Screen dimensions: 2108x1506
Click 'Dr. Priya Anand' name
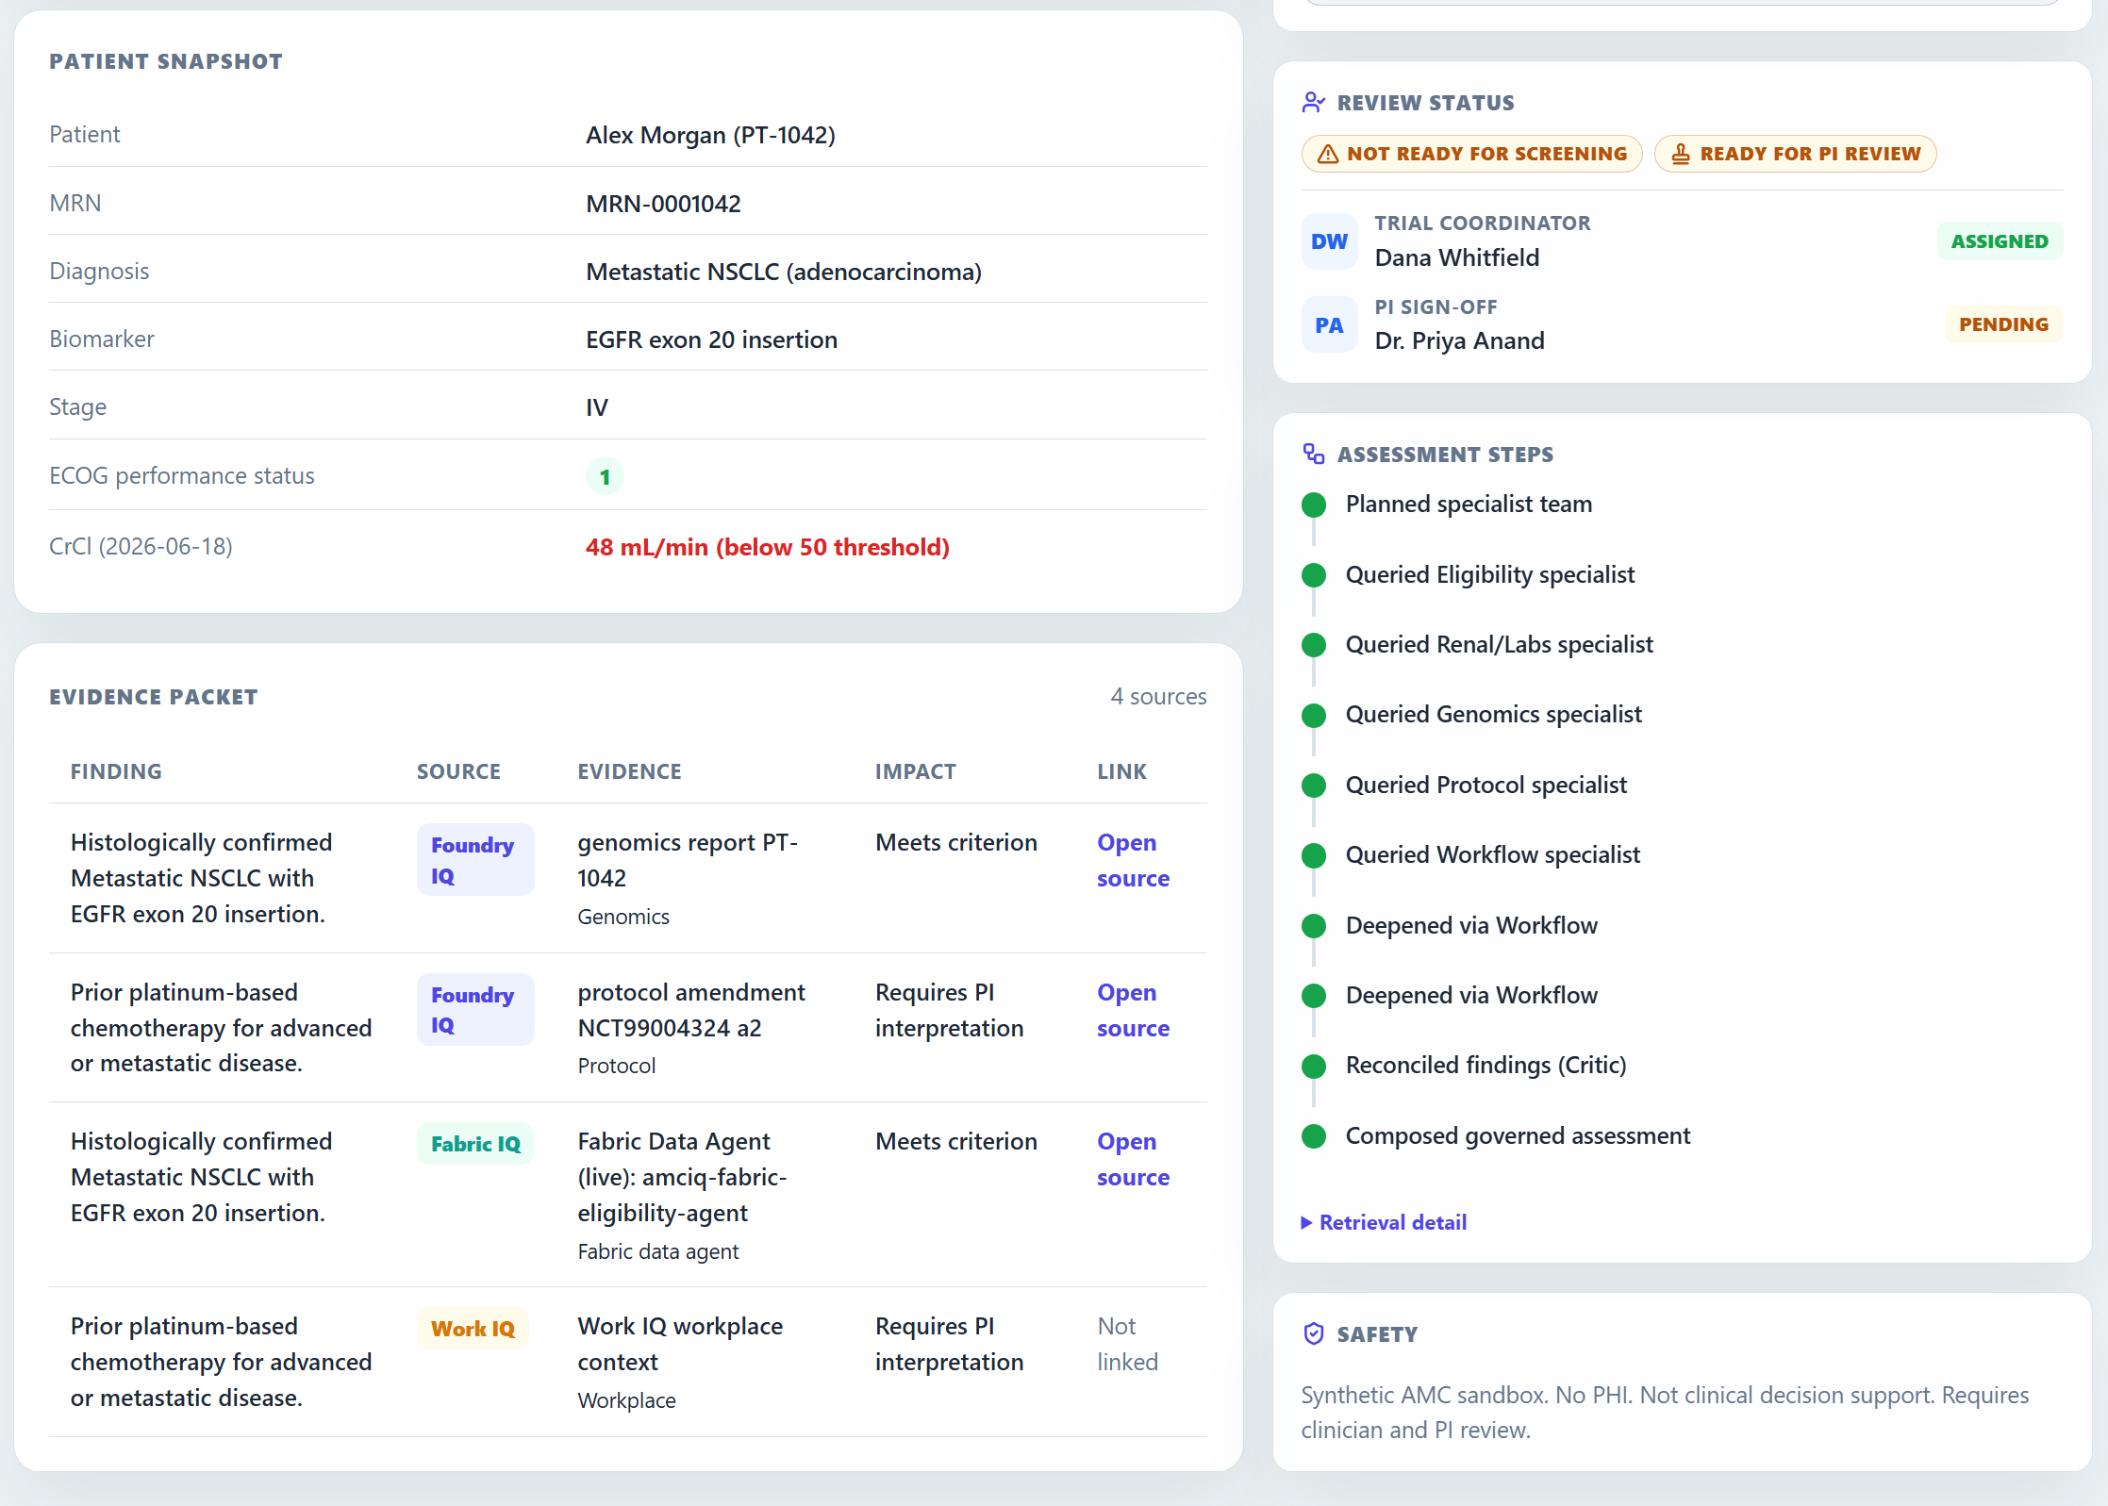(x=1459, y=340)
